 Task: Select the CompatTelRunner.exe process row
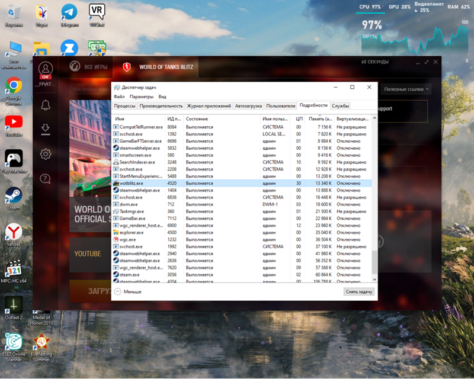pos(242,127)
